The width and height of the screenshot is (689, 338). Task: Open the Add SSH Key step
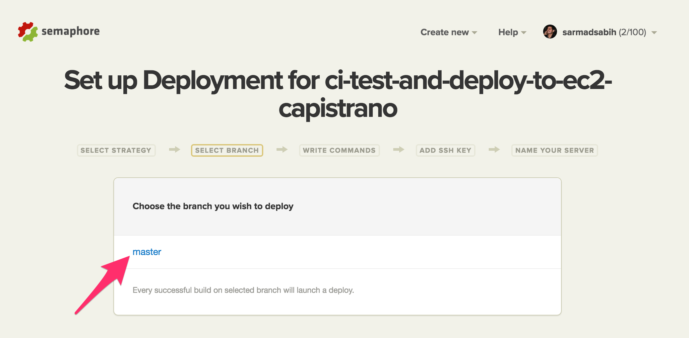point(445,150)
